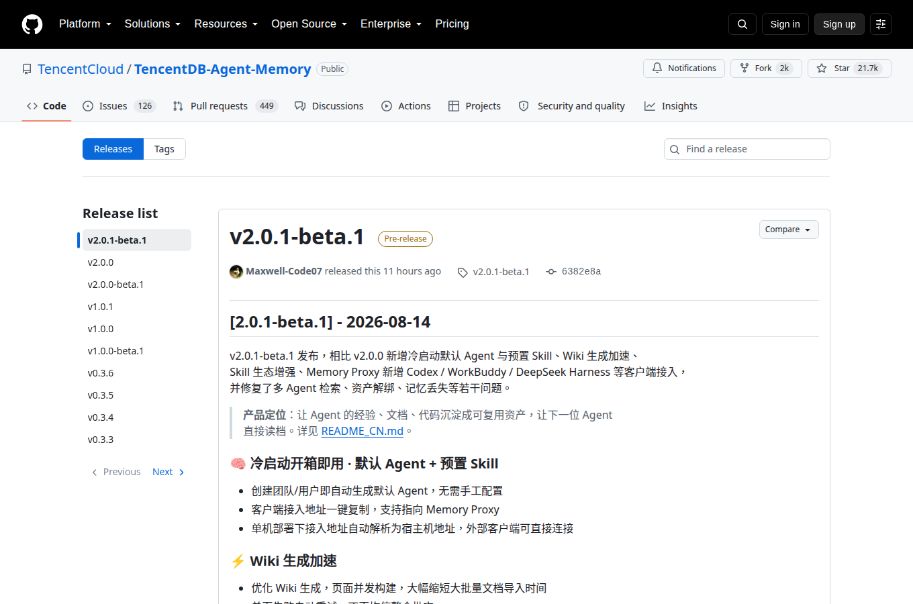Open the TencentCloud owner link
This screenshot has width=913, height=604.
pos(81,69)
